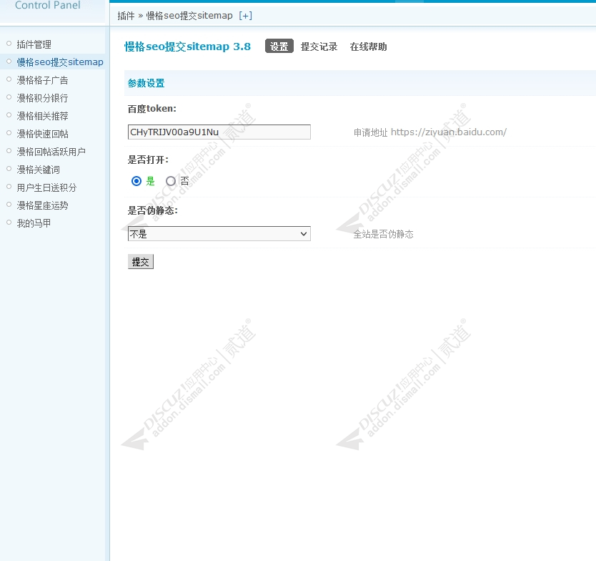Open the 插件管理 sidebar entry
The height and width of the screenshot is (561, 596).
tap(32, 44)
